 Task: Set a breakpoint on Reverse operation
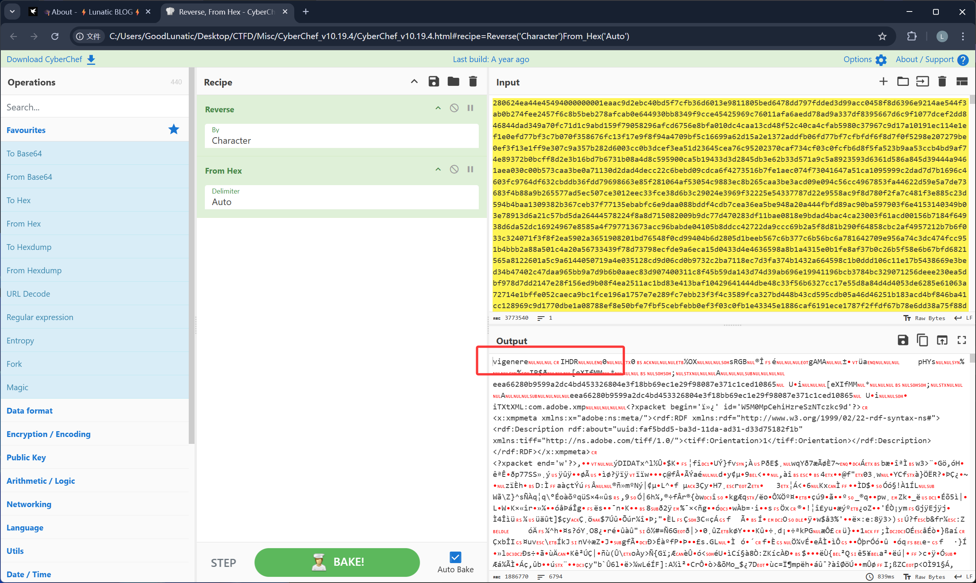[x=470, y=108]
